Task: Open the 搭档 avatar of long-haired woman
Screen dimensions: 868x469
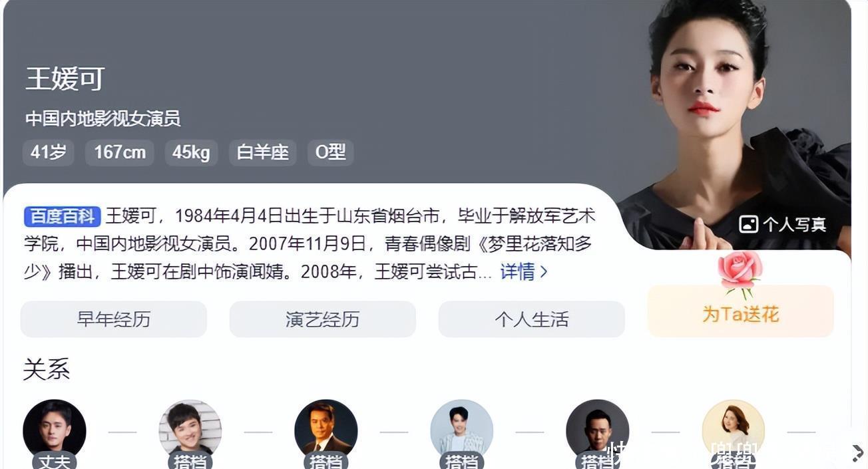Action: [x=734, y=431]
